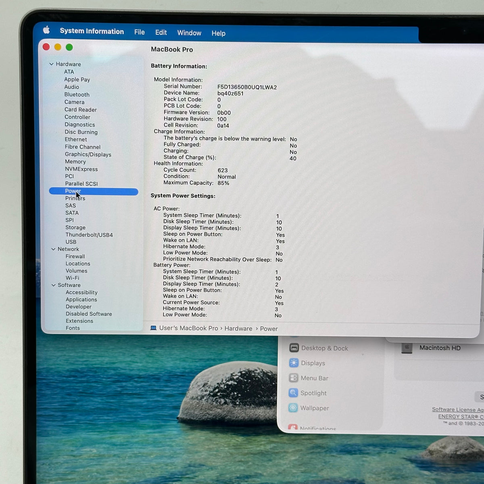Open the Help menu
Screen dimensions: 484x484
pyautogui.click(x=219, y=33)
